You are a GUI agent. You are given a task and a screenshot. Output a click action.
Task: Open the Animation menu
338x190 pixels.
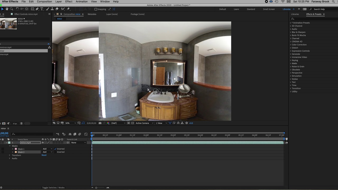pyautogui.click(x=82, y=2)
